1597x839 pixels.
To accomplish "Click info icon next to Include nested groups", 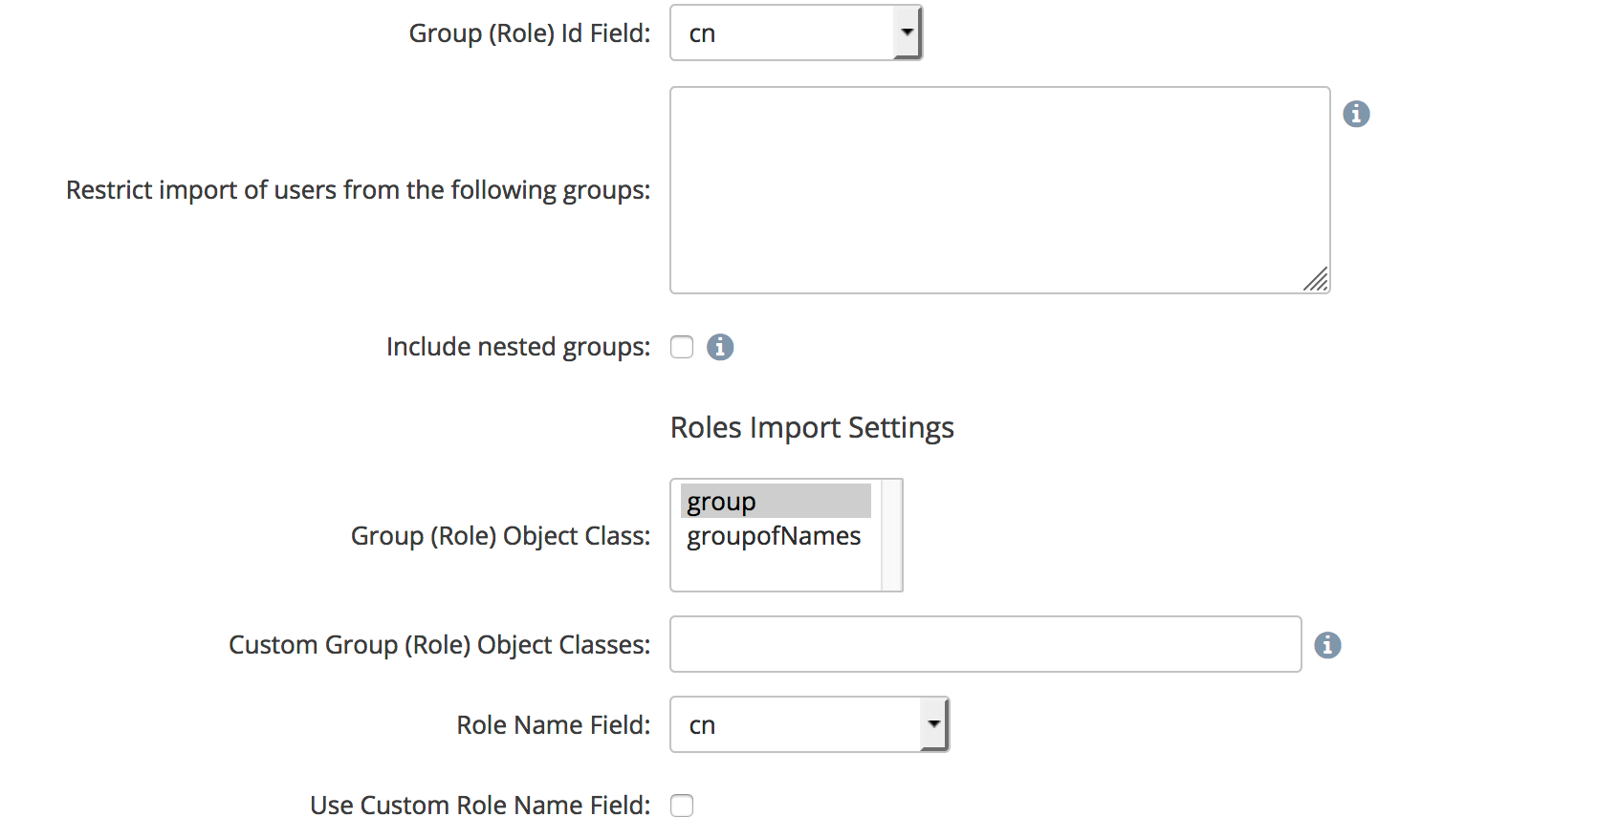I will (x=720, y=347).
